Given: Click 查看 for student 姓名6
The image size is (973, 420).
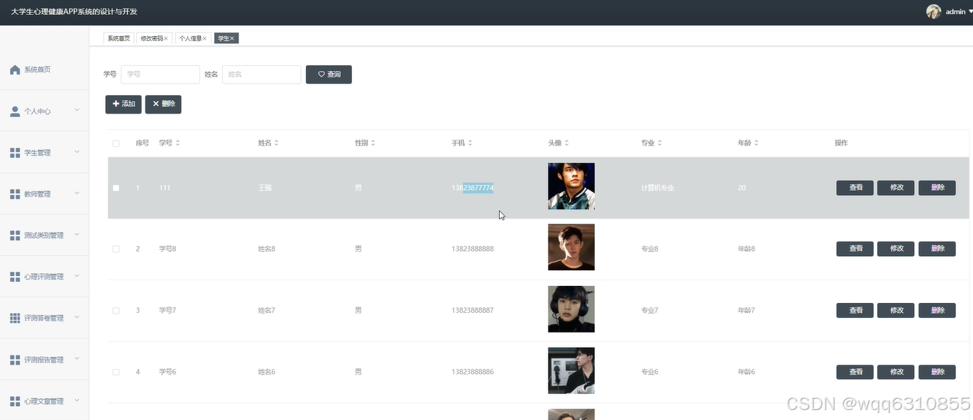Looking at the screenshot, I should tap(855, 372).
